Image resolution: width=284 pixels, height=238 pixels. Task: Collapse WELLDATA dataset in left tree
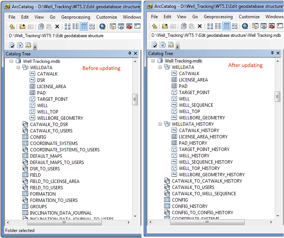click(18, 68)
